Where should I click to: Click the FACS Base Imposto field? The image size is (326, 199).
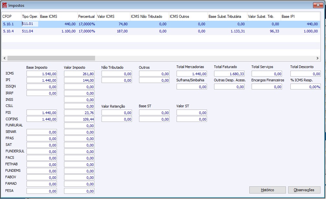click(42, 158)
